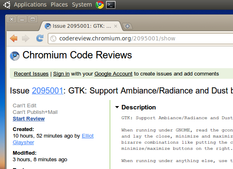Open a new tab with plus button
Screen dimensions: 233x169
pyautogui.click(x=128, y=26)
